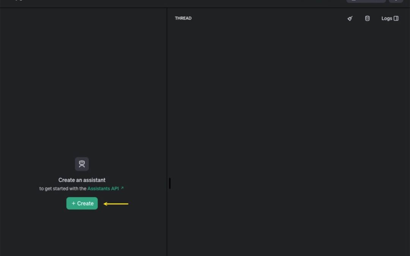410x256 pixels.
Task: Open the database storage icon in thread header
Action: click(x=367, y=18)
